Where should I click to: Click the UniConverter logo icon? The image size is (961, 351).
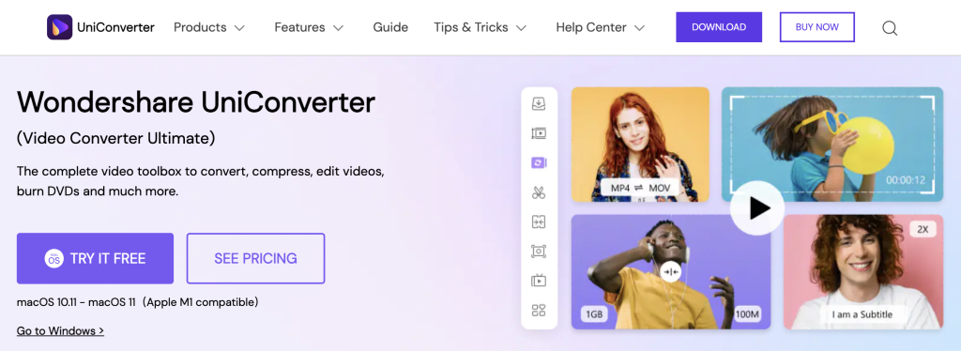pyautogui.click(x=59, y=27)
